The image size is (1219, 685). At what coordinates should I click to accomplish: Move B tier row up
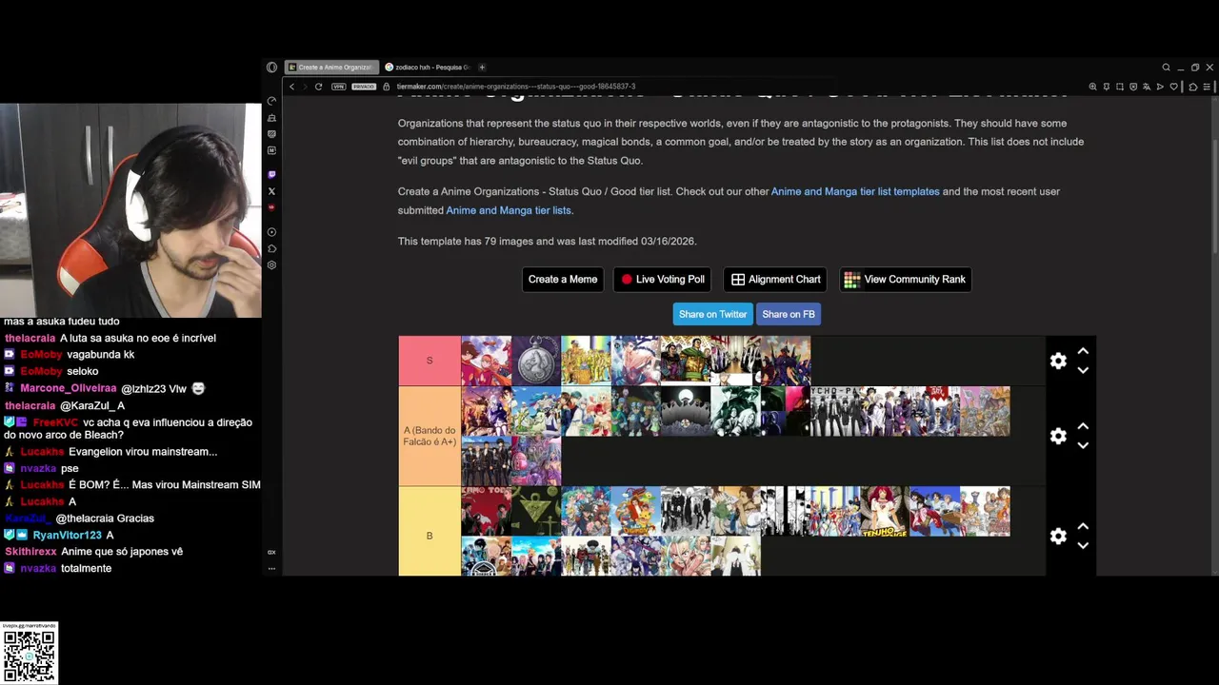coord(1083,526)
